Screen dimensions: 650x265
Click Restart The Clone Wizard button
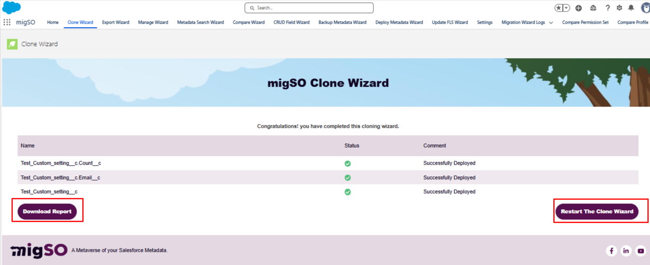tap(597, 211)
